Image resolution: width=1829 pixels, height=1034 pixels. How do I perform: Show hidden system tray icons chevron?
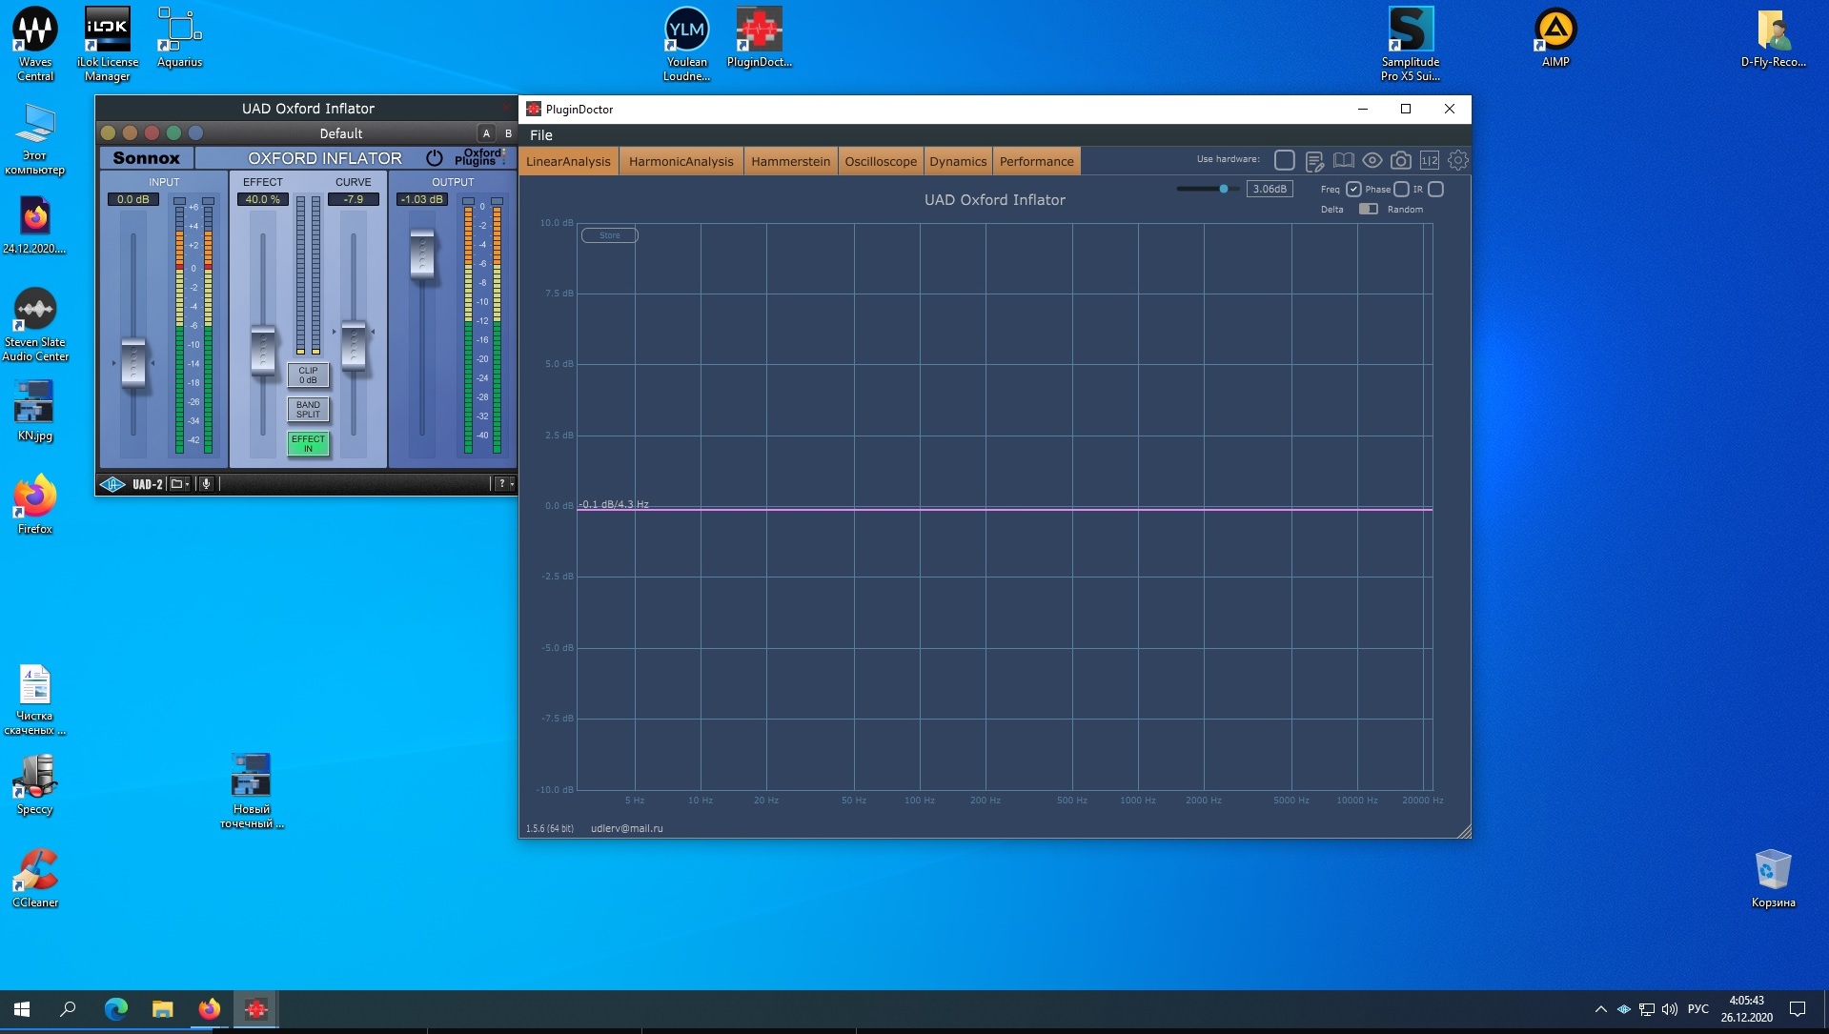coord(1600,1009)
